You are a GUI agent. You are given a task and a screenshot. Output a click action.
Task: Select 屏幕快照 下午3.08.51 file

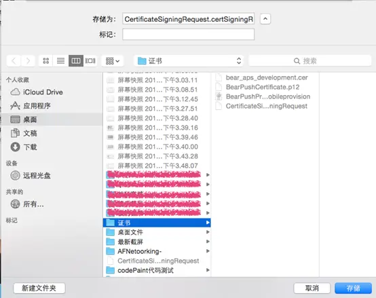157,90
